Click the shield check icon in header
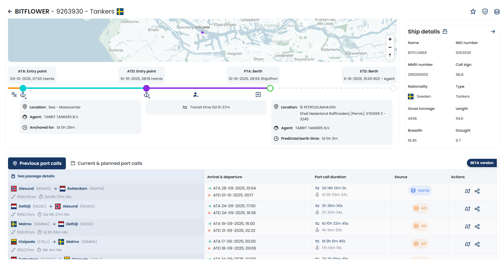This screenshot has height=262, width=504. [x=485, y=11]
